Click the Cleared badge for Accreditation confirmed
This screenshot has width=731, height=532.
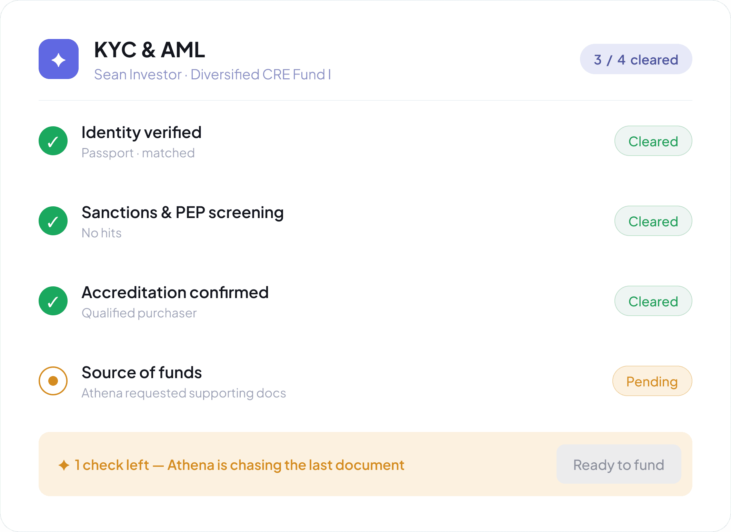pyautogui.click(x=653, y=301)
